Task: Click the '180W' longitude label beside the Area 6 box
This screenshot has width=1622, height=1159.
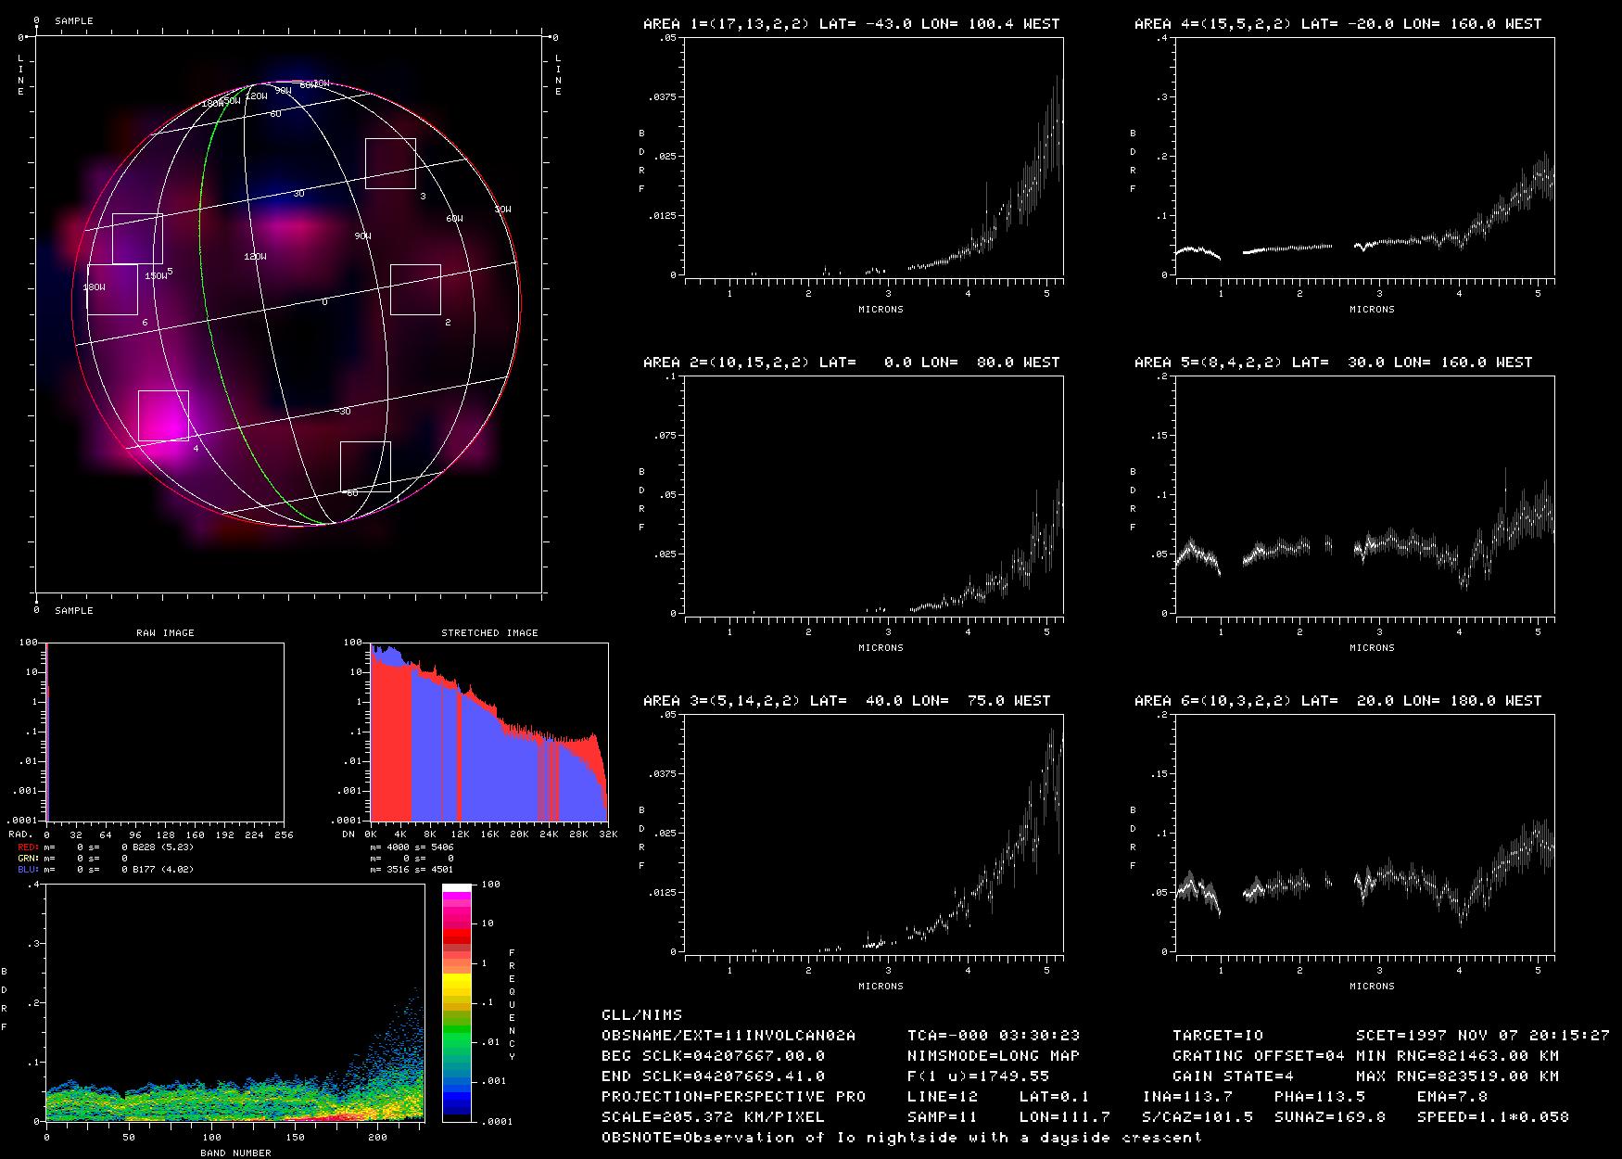Action: point(95,287)
